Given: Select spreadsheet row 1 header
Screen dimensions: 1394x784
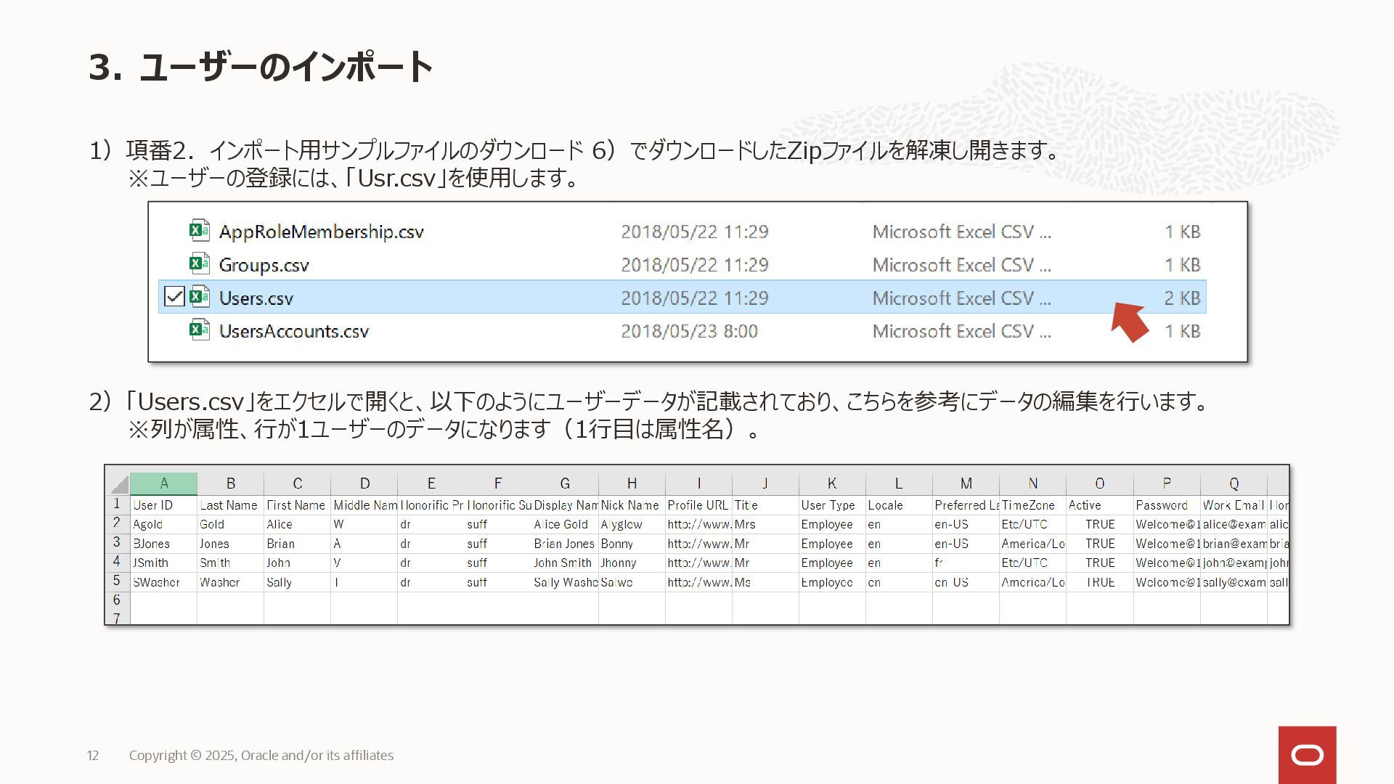Looking at the screenshot, I should (x=117, y=504).
